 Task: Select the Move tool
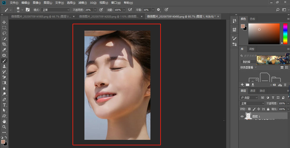(x=4, y=22)
